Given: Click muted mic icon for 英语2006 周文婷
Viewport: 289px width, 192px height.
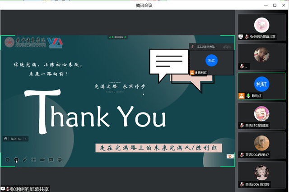Looking at the screenshot, I should (242, 184).
